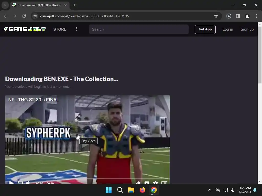Open the notifications bell
Image resolution: width=262 pixels, height=196 pixels.
[255, 190]
